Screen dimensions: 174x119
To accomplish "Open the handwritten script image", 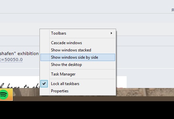I will click(x=20, y=82).
